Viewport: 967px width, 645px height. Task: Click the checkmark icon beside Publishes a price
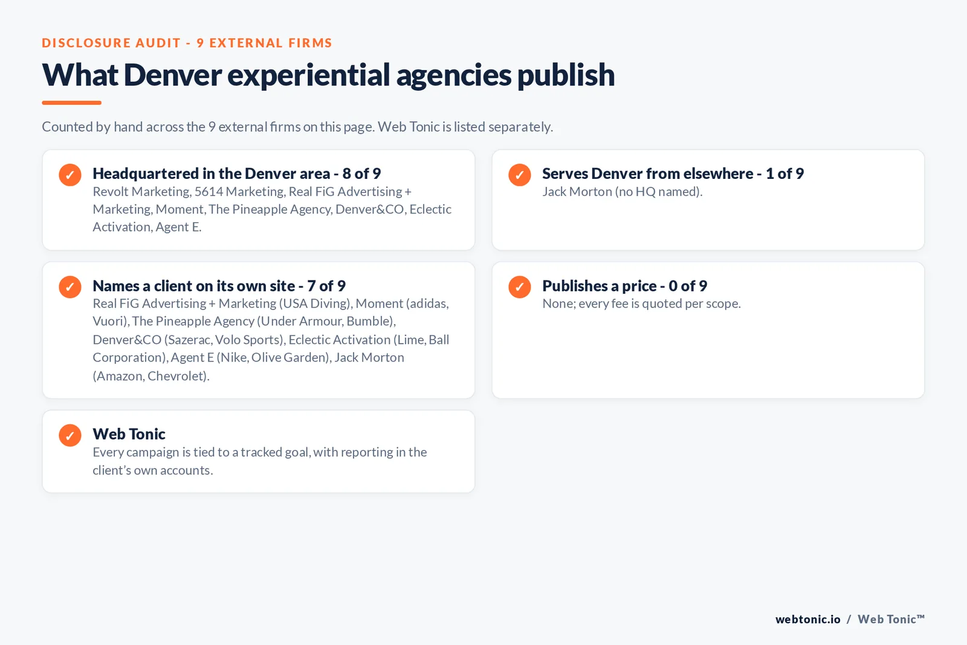[520, 287]
